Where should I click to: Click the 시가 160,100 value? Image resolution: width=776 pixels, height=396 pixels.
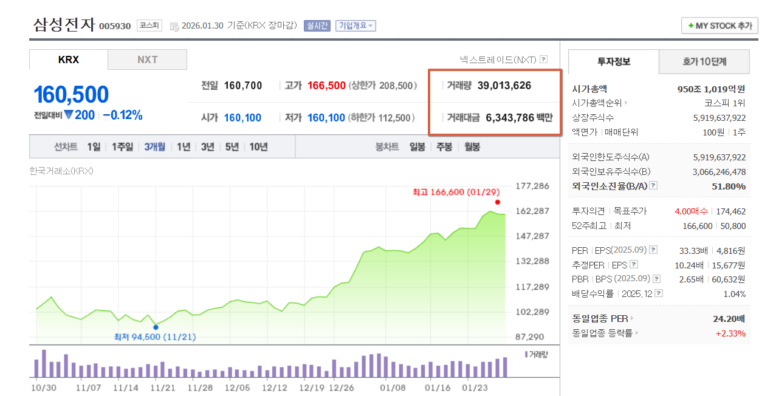point(242,117)
